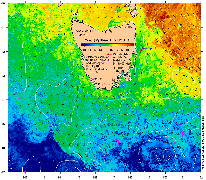Click the 'Altimetric sealevel' text
This screenshot has width=206, height=180.
pos(97,57)
